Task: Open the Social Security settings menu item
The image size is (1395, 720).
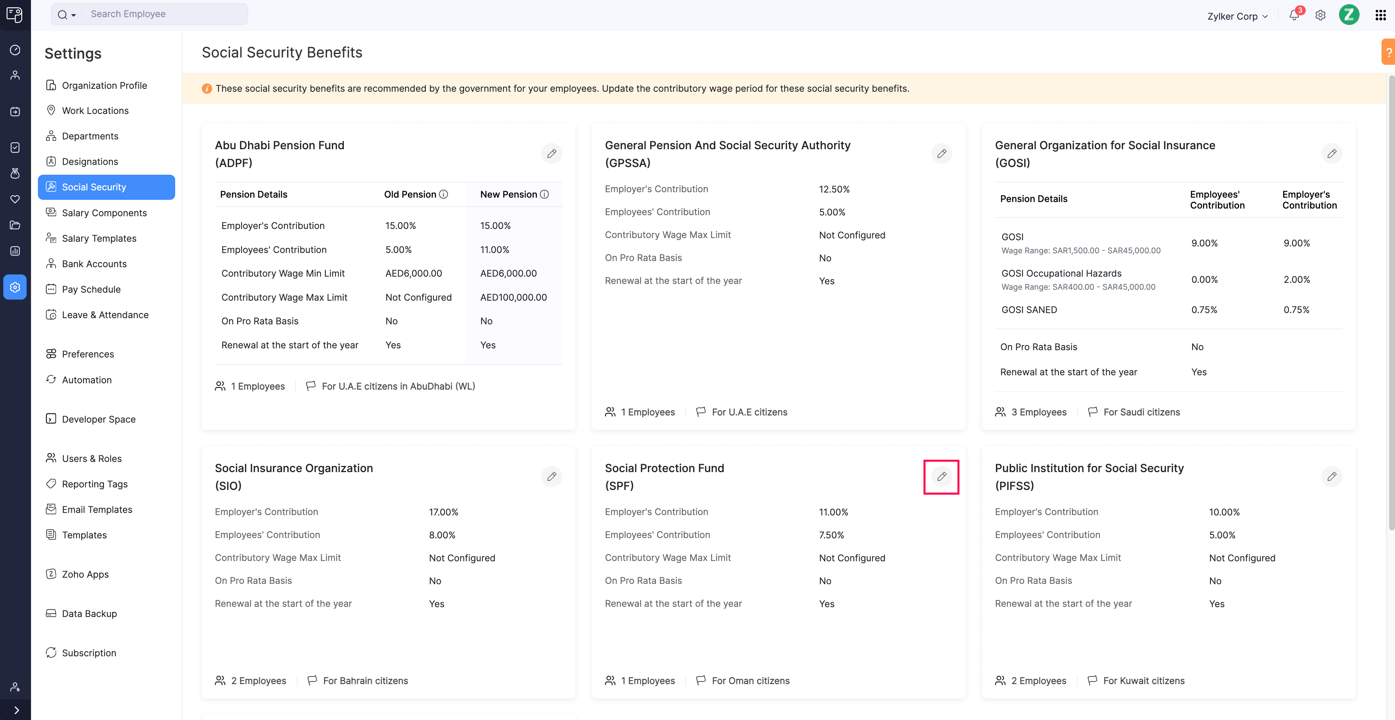Action: click(93, 187)
